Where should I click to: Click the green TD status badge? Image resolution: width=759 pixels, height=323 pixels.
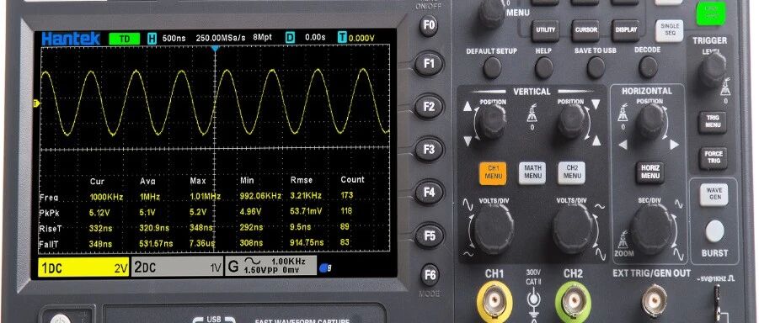(x=125, y=39)
